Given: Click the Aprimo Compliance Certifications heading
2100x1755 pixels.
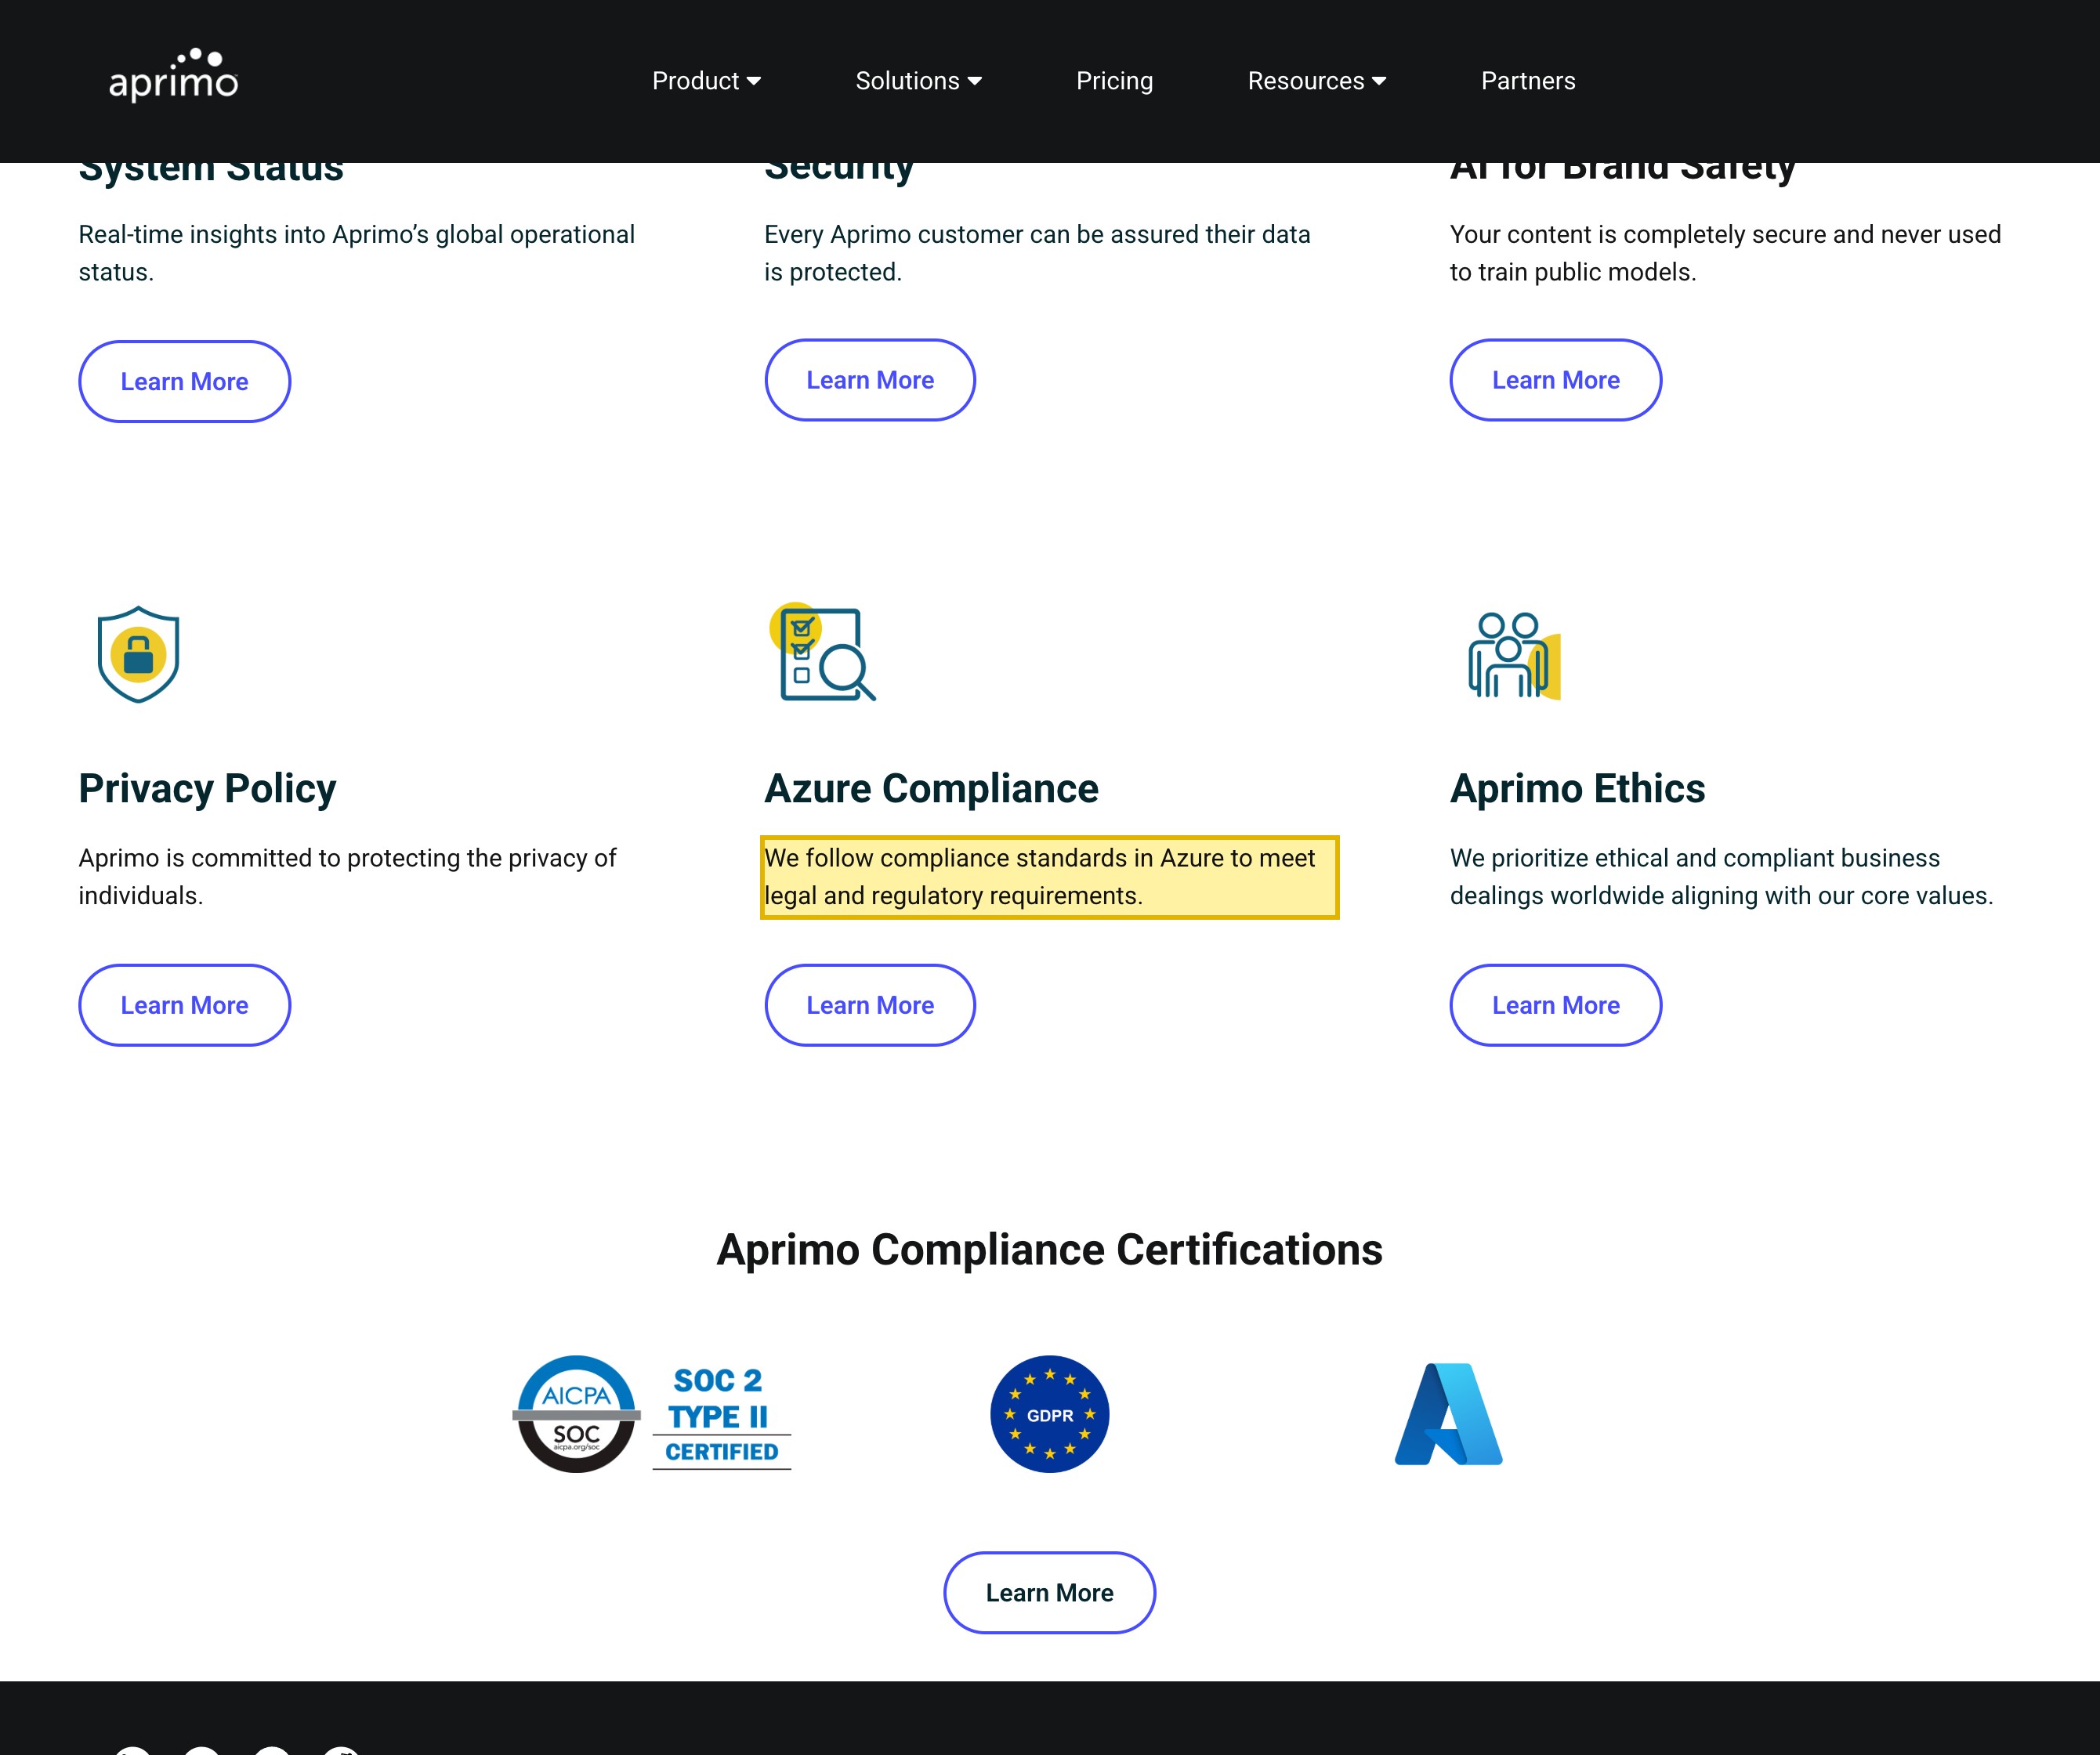Looking at the screenshot, I should (1050, 1250).
